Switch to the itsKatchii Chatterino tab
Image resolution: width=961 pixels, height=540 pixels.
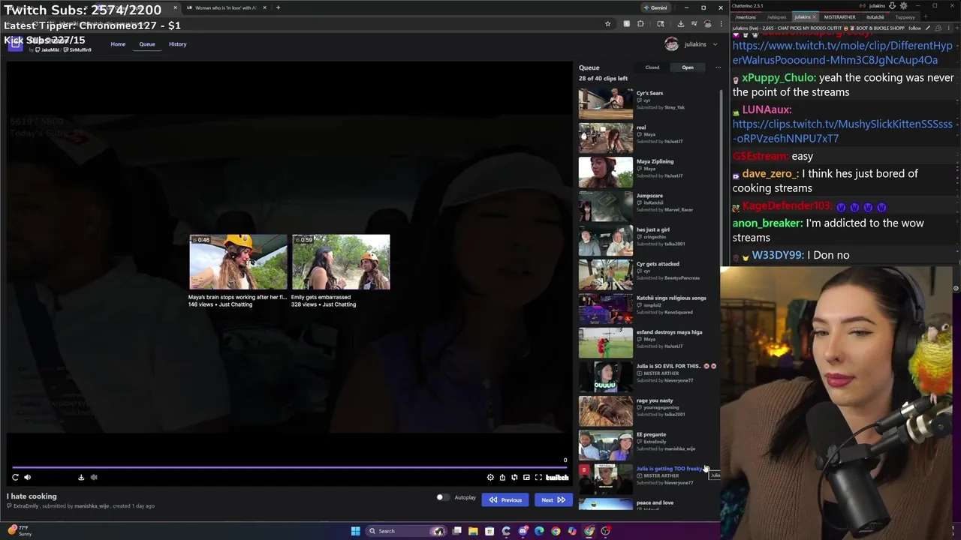(875, 17)
